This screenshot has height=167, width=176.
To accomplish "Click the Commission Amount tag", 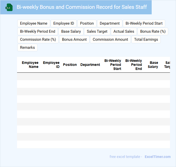I will click(x=110, y=39).
